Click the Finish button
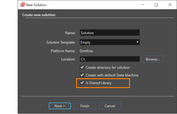Viewport: 177px width, 114px height. pos(85,106)
